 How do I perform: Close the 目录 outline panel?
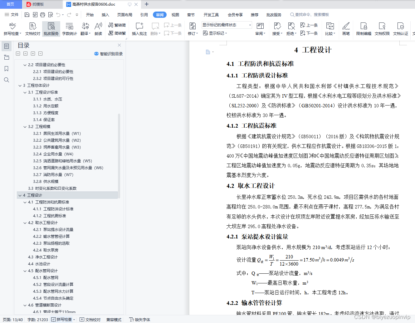119,45
